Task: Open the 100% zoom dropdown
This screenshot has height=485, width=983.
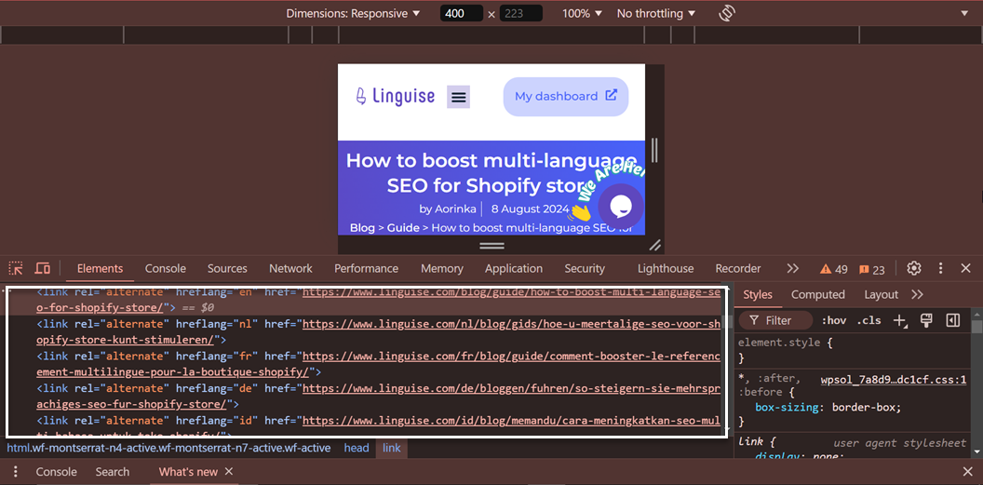Action: 582,13
